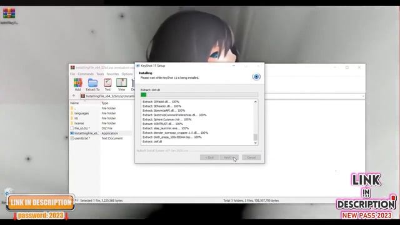Click the Test archive icon
This screenshot has width=400, height=225.
[x=107, y=83]
